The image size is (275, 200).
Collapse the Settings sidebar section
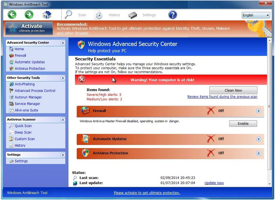point(63,155)
